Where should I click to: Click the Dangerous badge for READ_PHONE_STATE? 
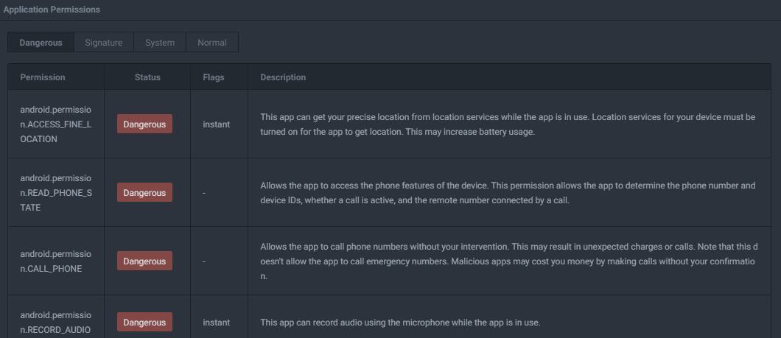(144, 193)
